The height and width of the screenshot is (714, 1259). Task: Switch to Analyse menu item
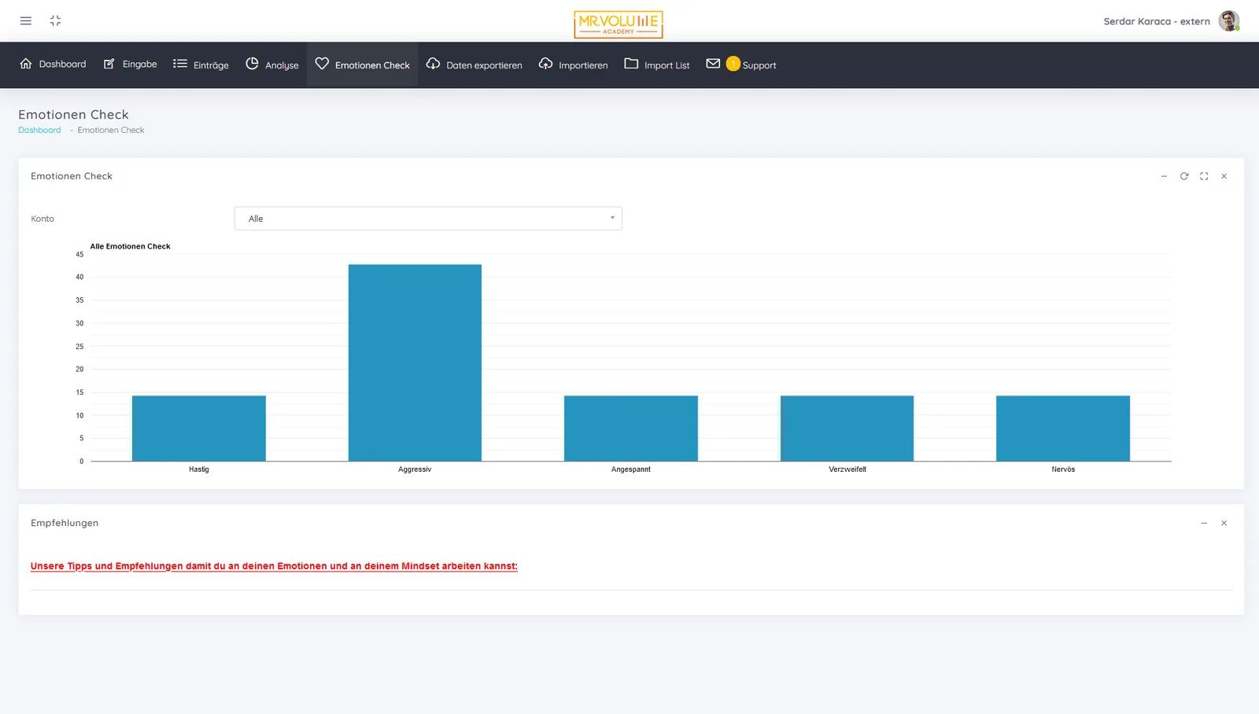(x=282, y=65)
